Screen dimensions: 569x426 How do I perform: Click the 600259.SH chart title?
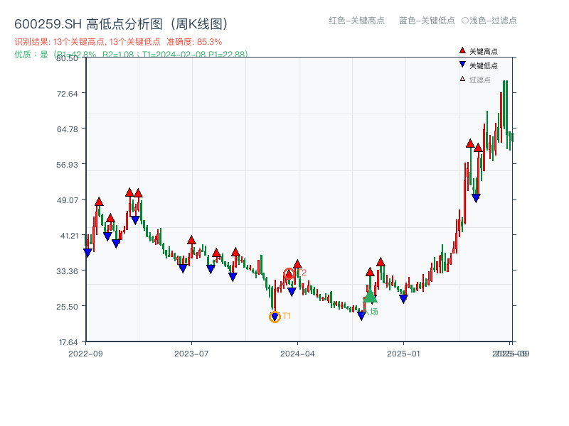click(122, 24)
